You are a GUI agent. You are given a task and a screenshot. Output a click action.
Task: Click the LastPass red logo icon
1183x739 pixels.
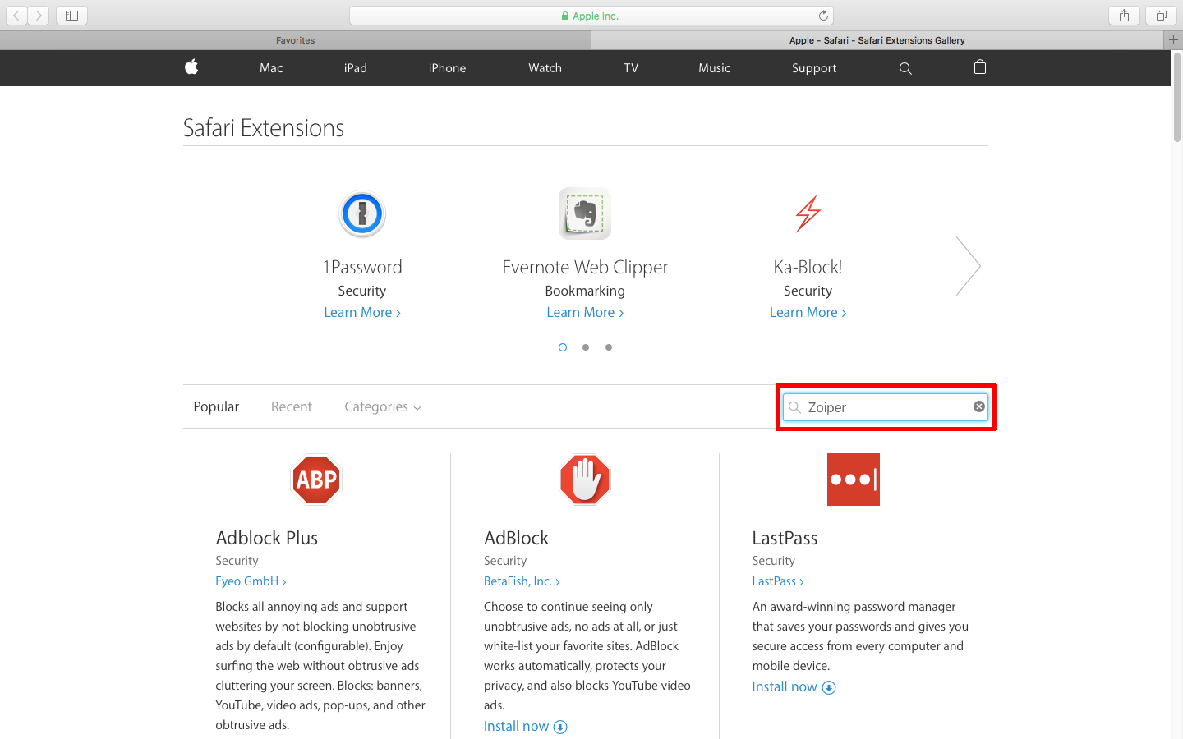tap(853, 480)
